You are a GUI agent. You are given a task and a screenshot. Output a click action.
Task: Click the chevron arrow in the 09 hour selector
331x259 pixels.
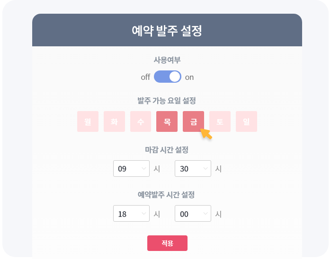[144, 169]
